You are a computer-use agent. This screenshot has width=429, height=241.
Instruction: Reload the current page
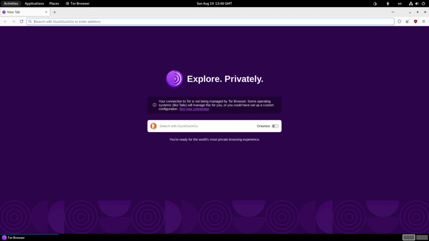click(21, 21)
